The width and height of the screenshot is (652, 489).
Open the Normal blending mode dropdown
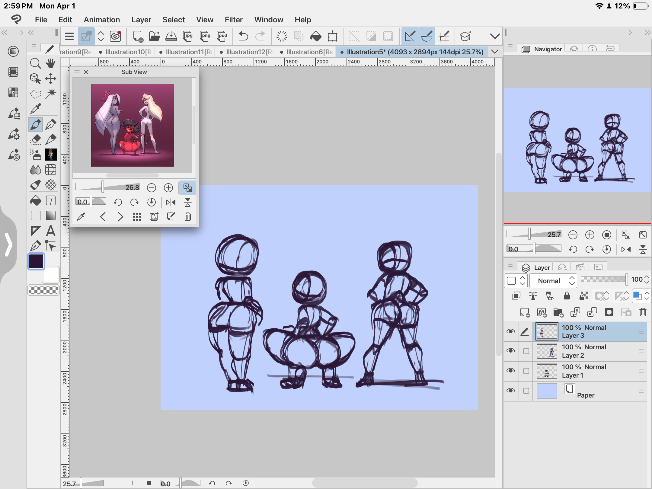coord(553,281)
